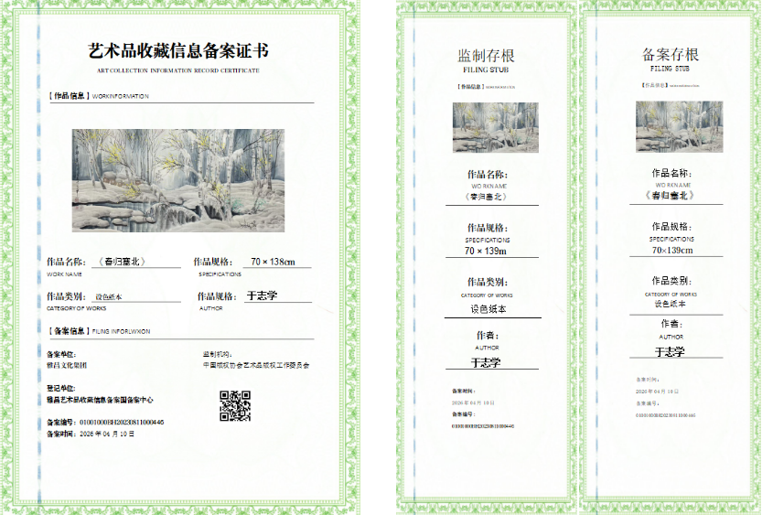
Task: Select 于志学 in the 备案存根 stub
Action: coord(671,352)
